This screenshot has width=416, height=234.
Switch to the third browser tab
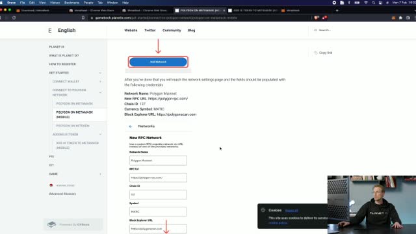click(x=145, y=10)
